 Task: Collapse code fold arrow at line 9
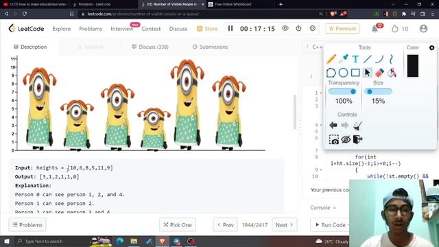pos(321,169)
